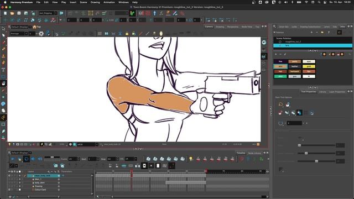Toggle the open lock icon in the camera toolbar
The height and width of the screenshot is (199, 354).
click(x=134, y=34)
